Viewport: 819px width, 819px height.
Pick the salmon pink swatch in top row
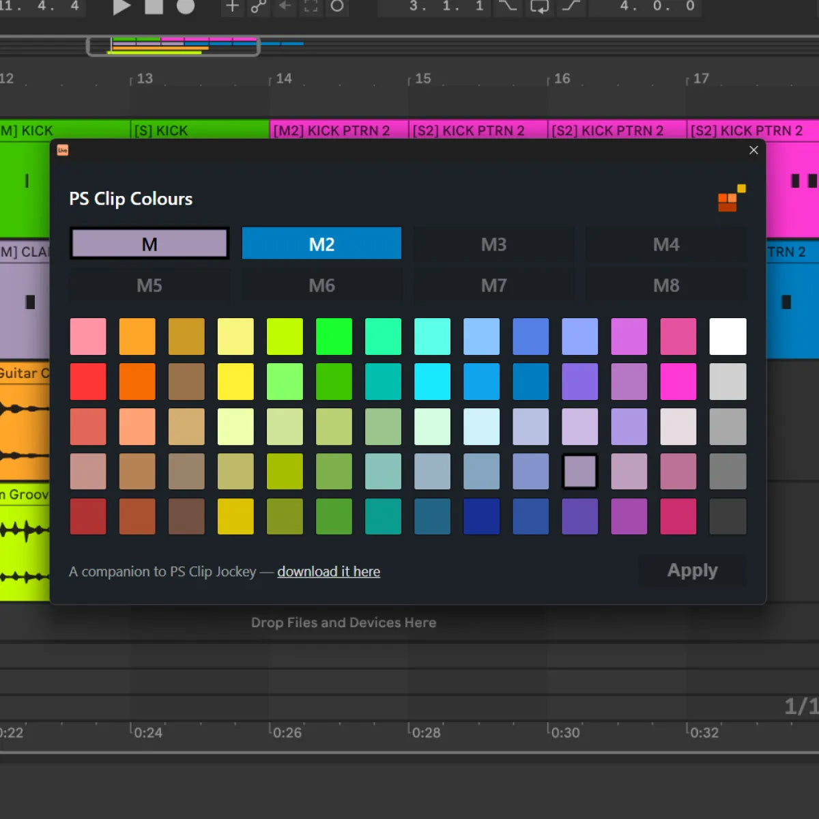pos(88,336)
